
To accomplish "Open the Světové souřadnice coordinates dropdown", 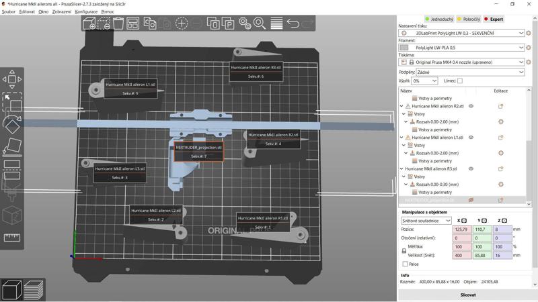I will pos(426,221).
